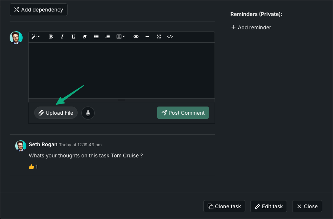Click Add dependency button
This screenshot has width=333, height=219.
click(x=39, y=10)
